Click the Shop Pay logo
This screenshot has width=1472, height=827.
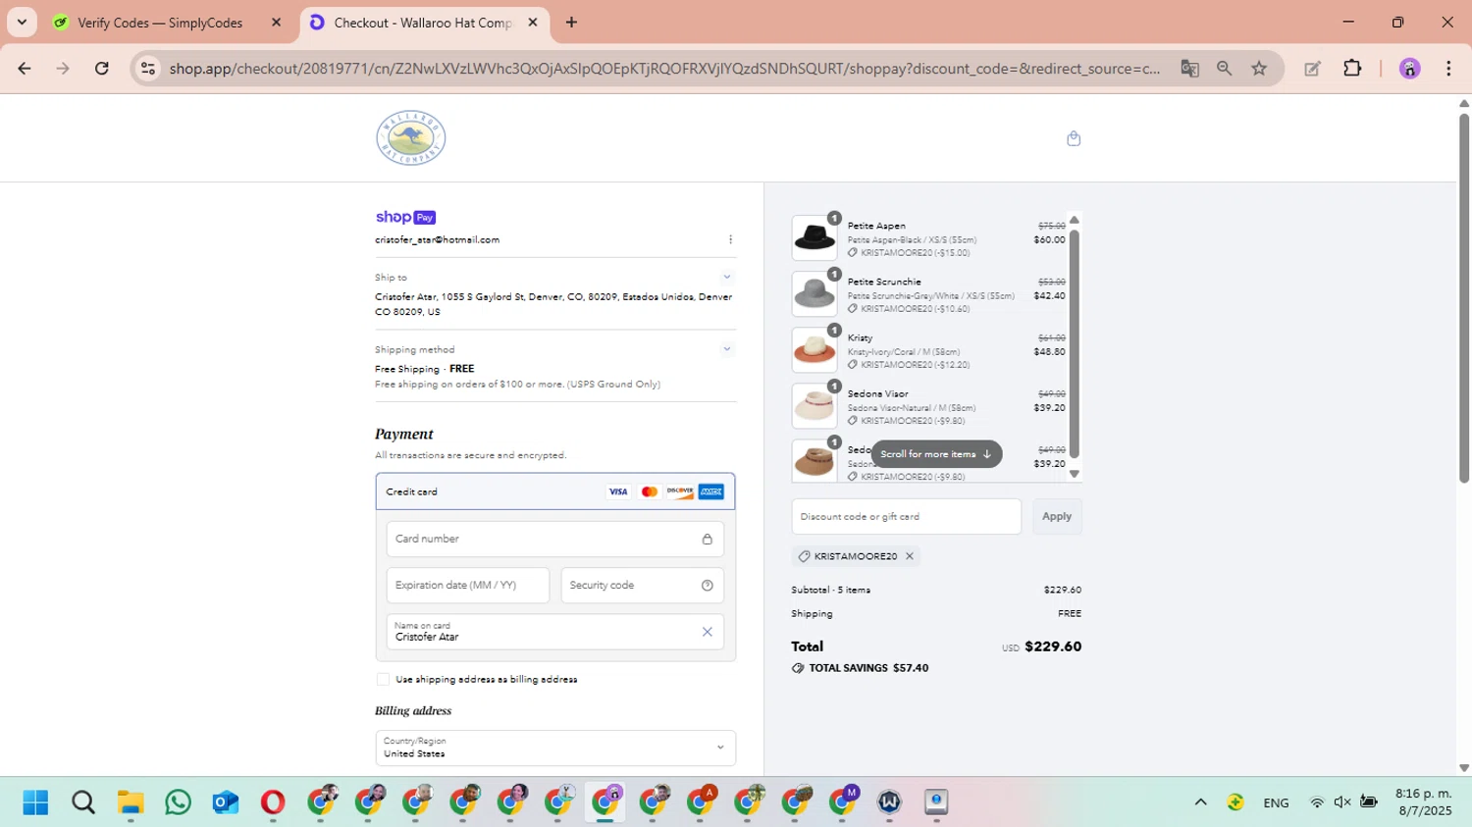coord(405,217)
